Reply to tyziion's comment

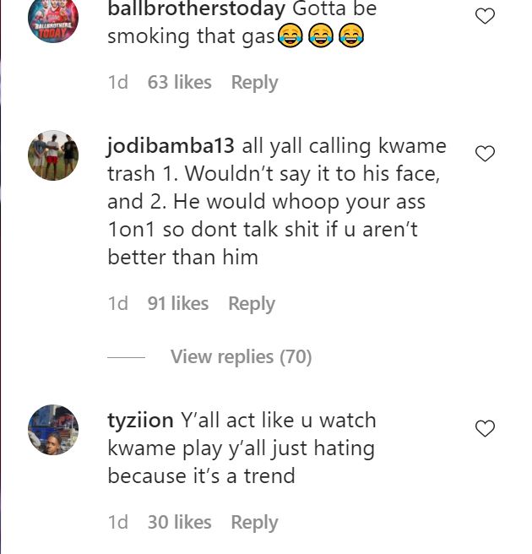254,523
